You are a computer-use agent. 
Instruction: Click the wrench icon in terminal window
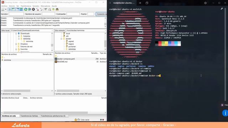click(x=222, y=9)
